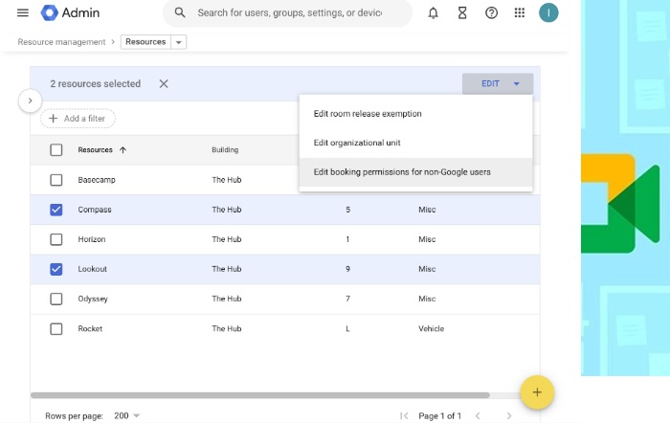This screenshot has height=423, width=670.
Task: Open the user account avatar
Action: pos(549,12)
